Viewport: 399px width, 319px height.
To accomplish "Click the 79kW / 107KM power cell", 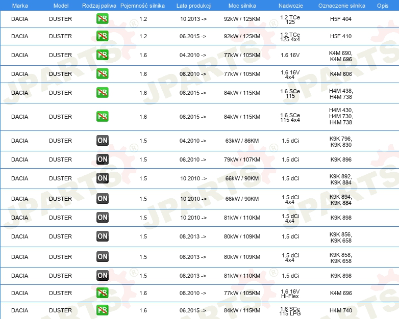I will (x=242, y=159).
